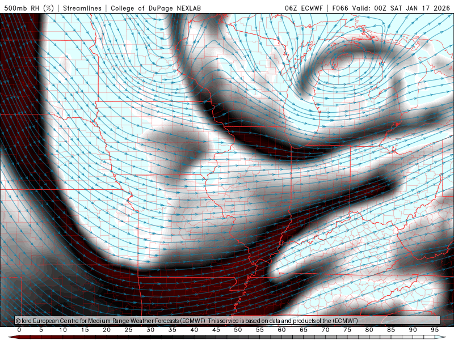Click the '90' label on the color scale
The image size is (454, 340).
click(x=413, y=330)
